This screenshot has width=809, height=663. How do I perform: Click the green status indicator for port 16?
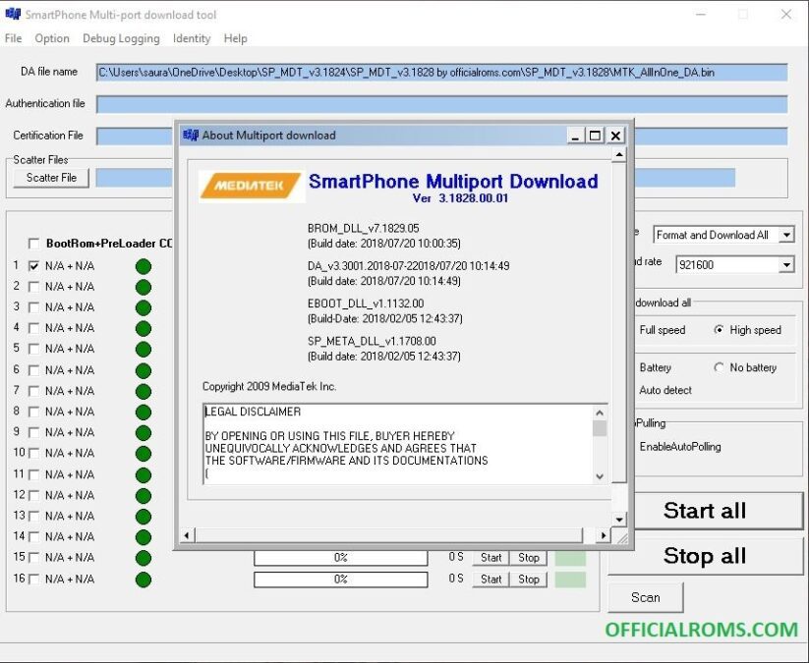click(x=144, y=580)
